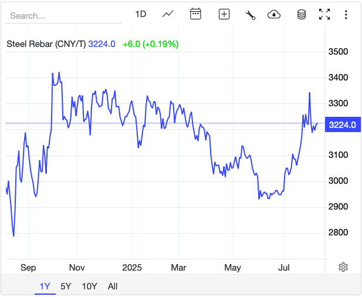Open the 1D interval dropdown

(x=141, y=14)
